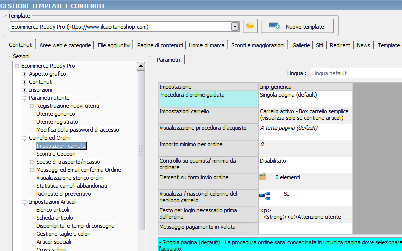Viewport: 402px width, 251px height.
Task: Click the Impostazione column header
Action: pyautogui.click(x=208, y=87)
